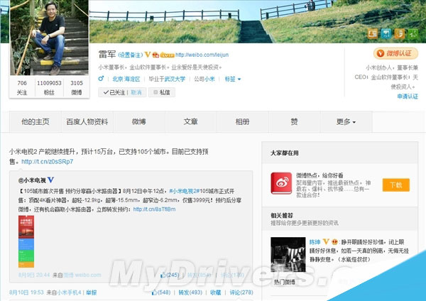Open the 微博 tab in navigation bar
Image resolution: width=426 pixels, height=301 pixels.
pyautogui.click(x=139, y=121)
